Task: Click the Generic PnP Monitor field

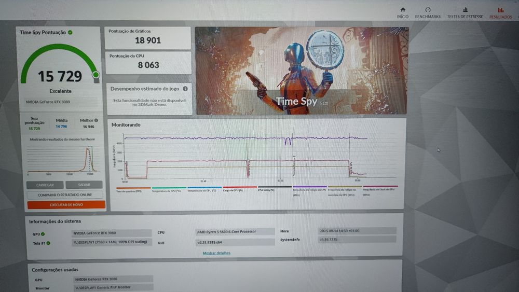Action: click(113, 287)
